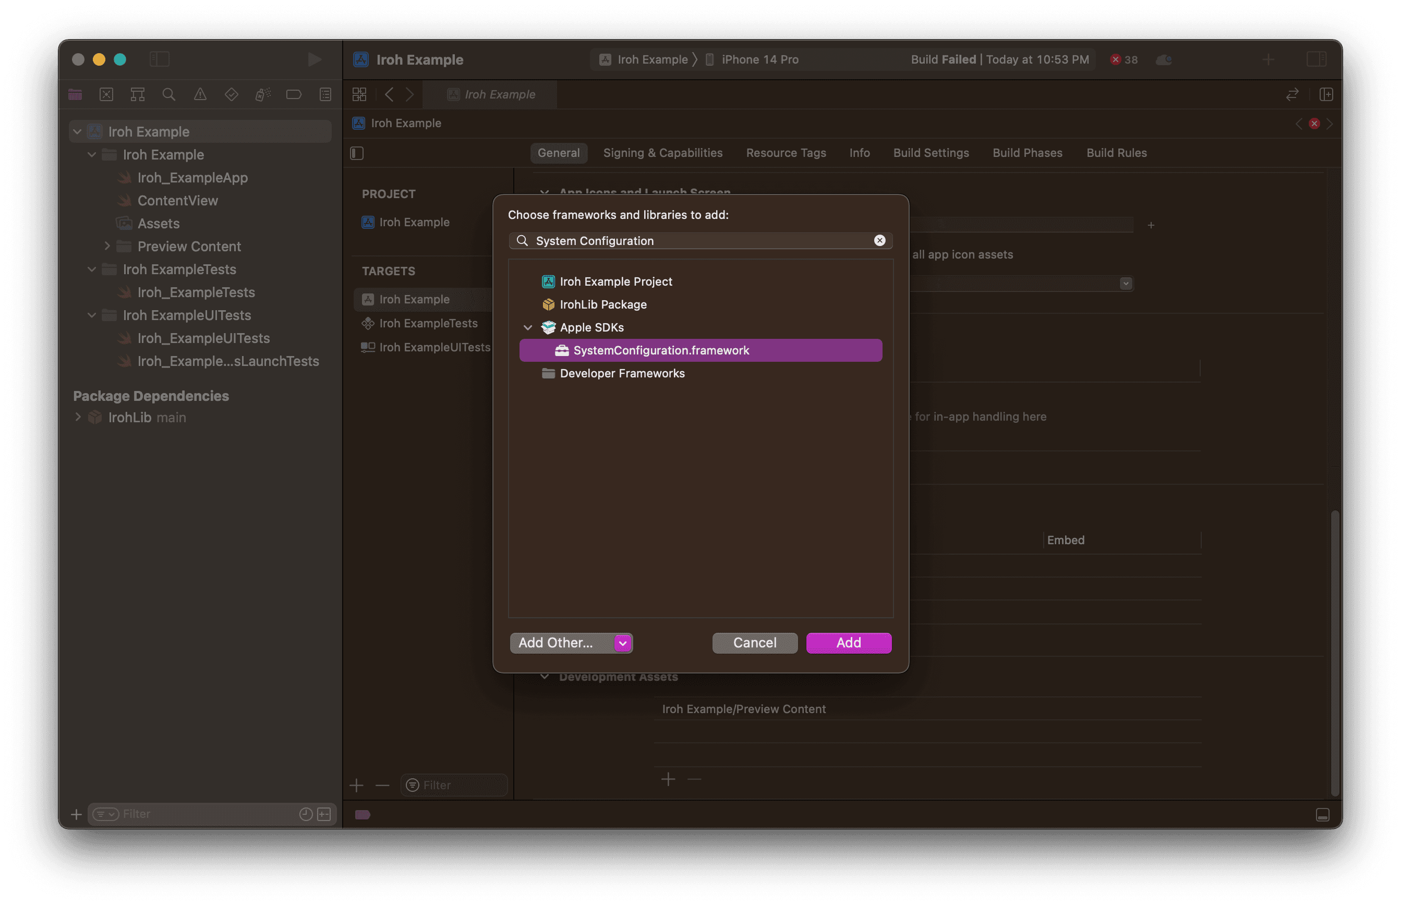Clear the framework search field text
Image resolution: width=1401 pixels, height=906 pixels.
pyautogui.click(x=879, y=241)
